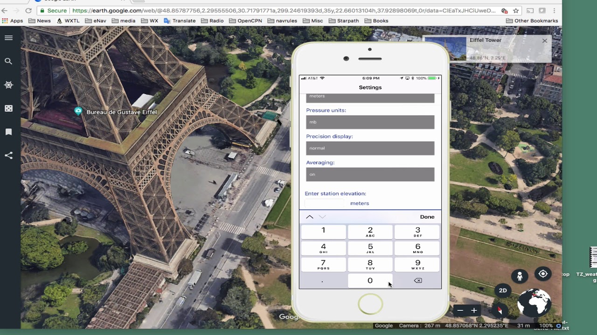Tap keypad digit 6
This screenshot has width=597, height=335.
(417, 248)
